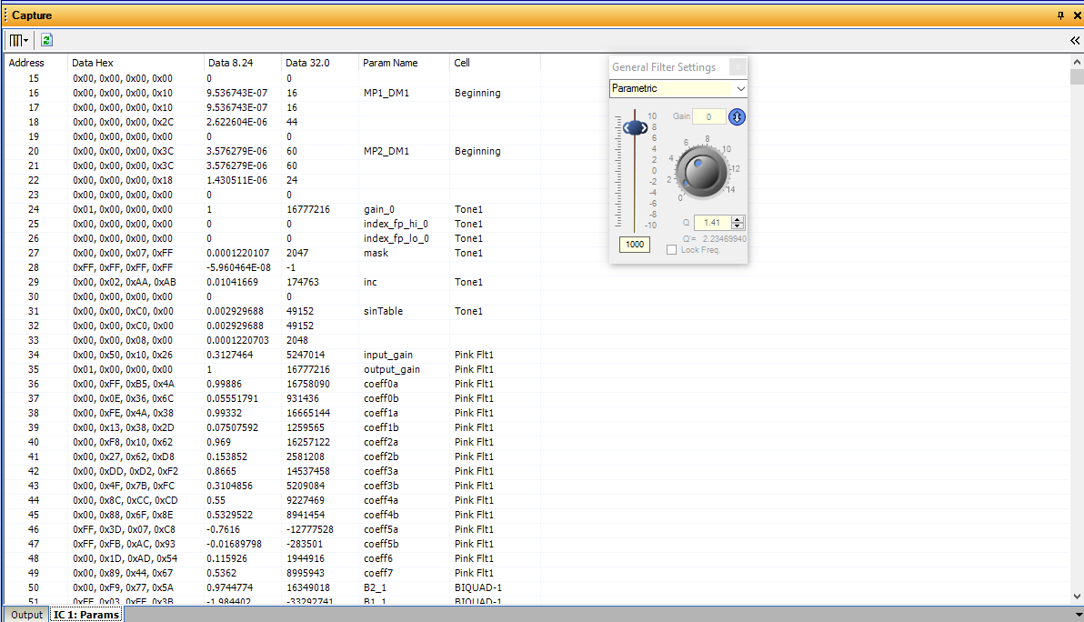Select the coeff7 parameter cell
This screenshot has width=1084, height=622.
click(x=378, y=573)
